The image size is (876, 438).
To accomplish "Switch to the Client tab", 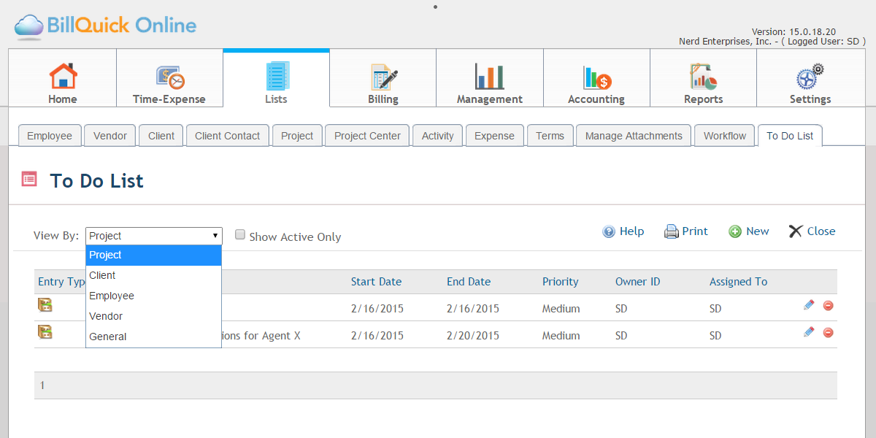I will [161, 136].
